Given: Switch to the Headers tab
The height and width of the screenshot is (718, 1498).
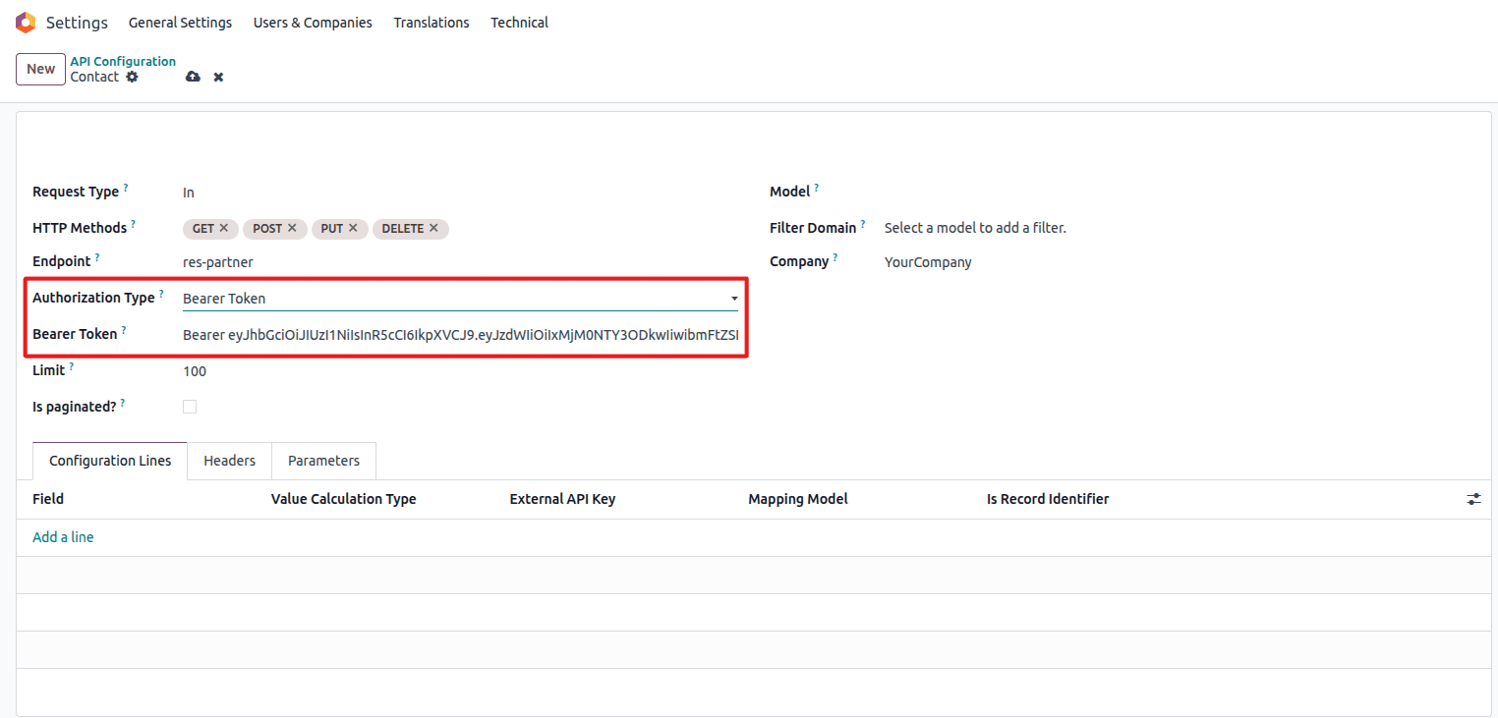Looking at the screenshot, I should pos(229,461).
